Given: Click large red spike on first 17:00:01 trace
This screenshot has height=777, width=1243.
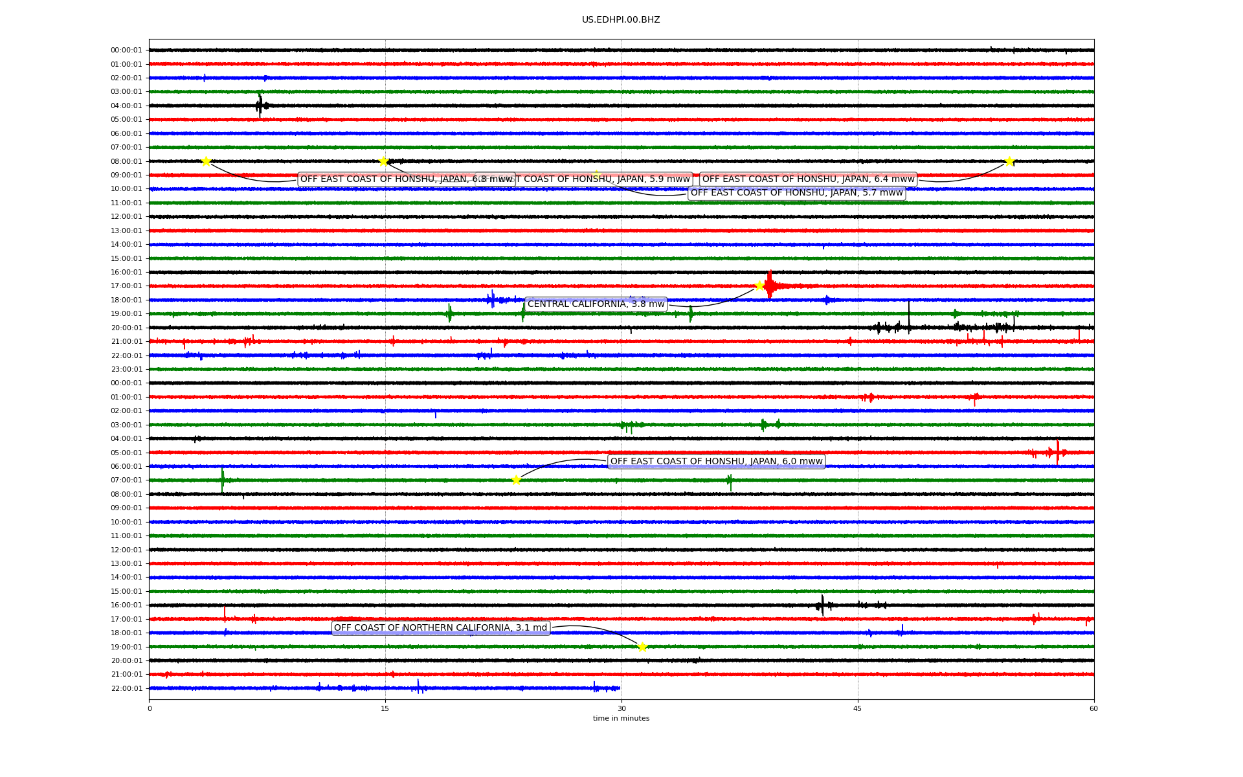Looking at the screenshot, I should tap(770, 285).
